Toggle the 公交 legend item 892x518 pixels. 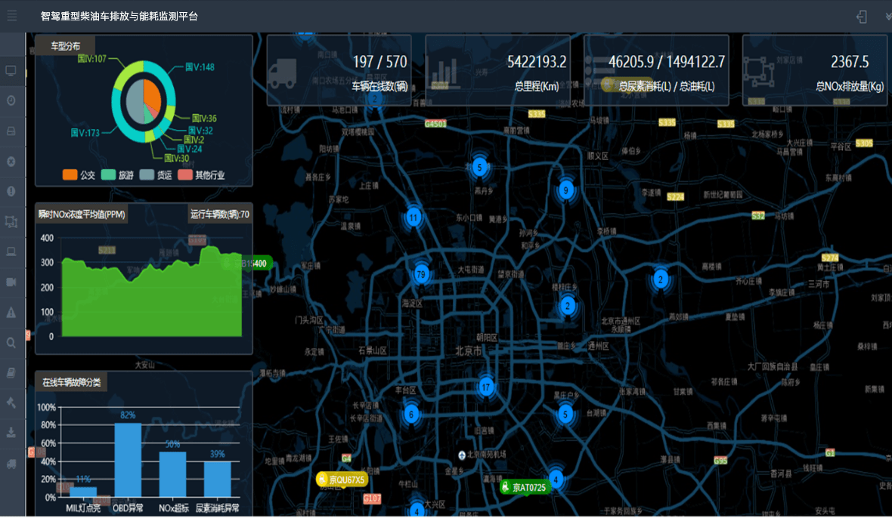coord(79,175)
